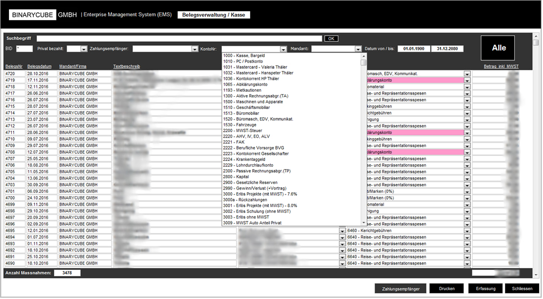Select '1000 - Kasse, Bargeld' from list
Image resolution: width=543 pixels, height=299 pixels.
pos(244,56)
